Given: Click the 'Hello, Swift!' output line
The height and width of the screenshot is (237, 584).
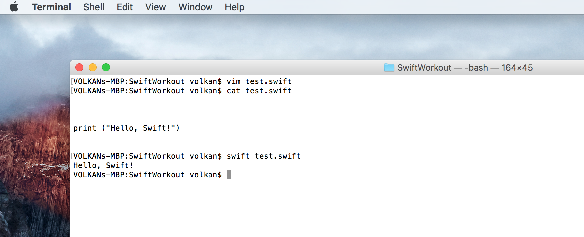Looking at the screenshot, I should tap(103, 165).
